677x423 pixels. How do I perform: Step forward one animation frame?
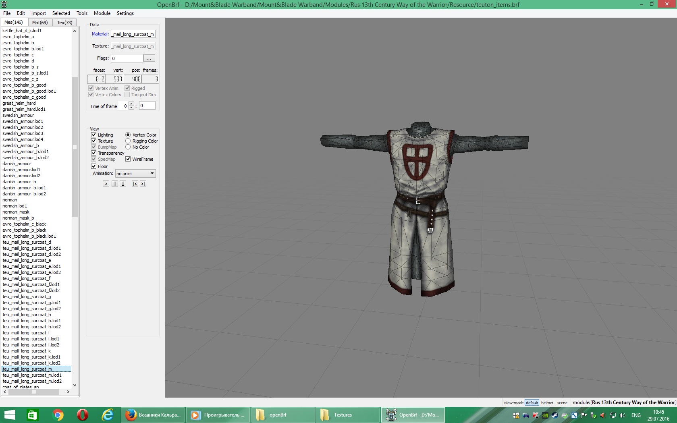[143, 184]
